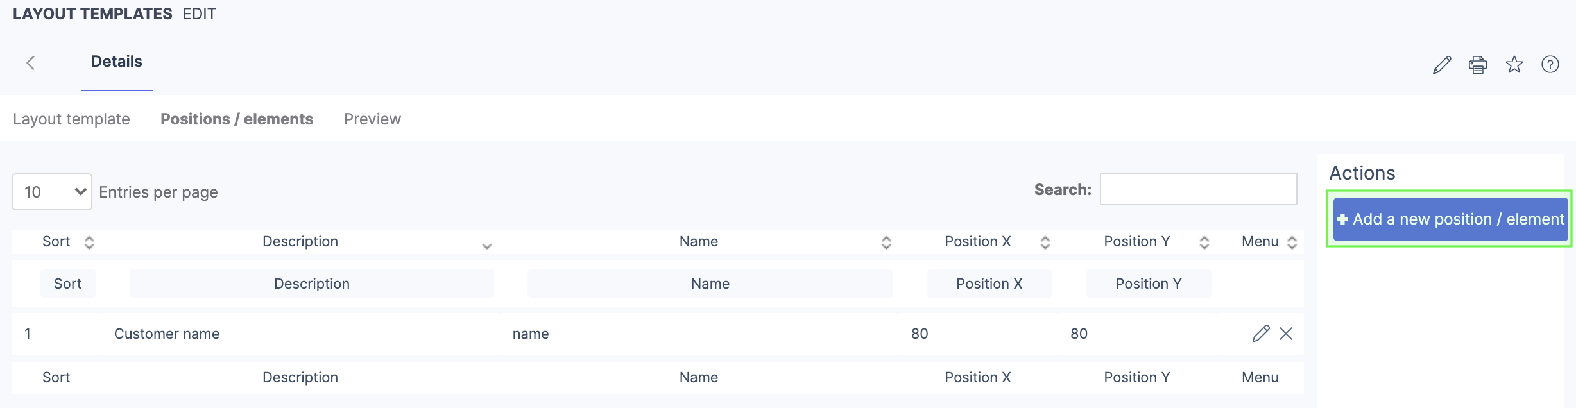Sort table by the Sort column
This screenshot has height=408, width=1576.
(x=56, y=242)
